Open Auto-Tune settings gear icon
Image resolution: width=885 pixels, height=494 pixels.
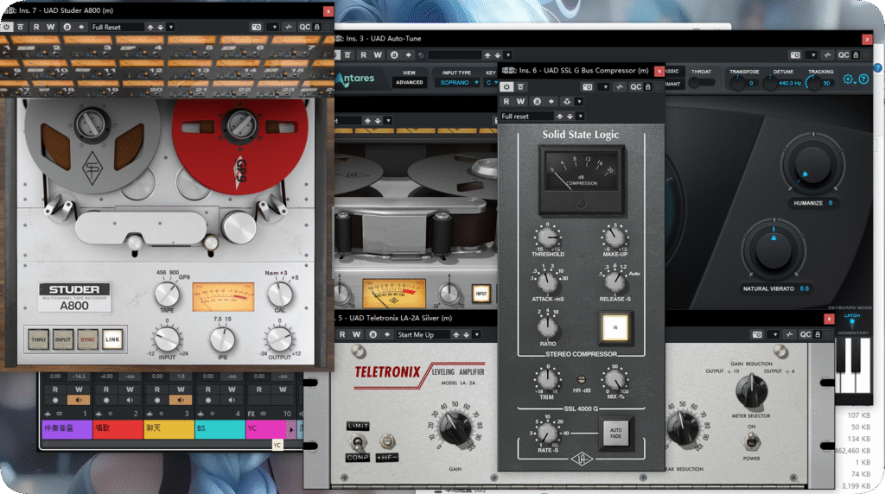pos(848,79)
